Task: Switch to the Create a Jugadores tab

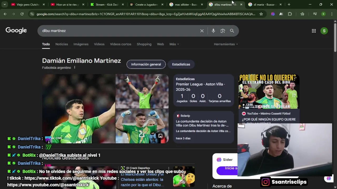Action: coord(147,4)
